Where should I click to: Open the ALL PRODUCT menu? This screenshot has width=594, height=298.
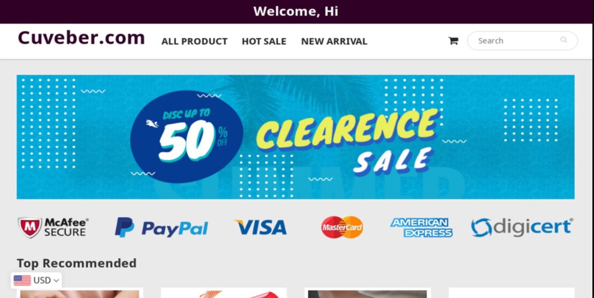194,41
